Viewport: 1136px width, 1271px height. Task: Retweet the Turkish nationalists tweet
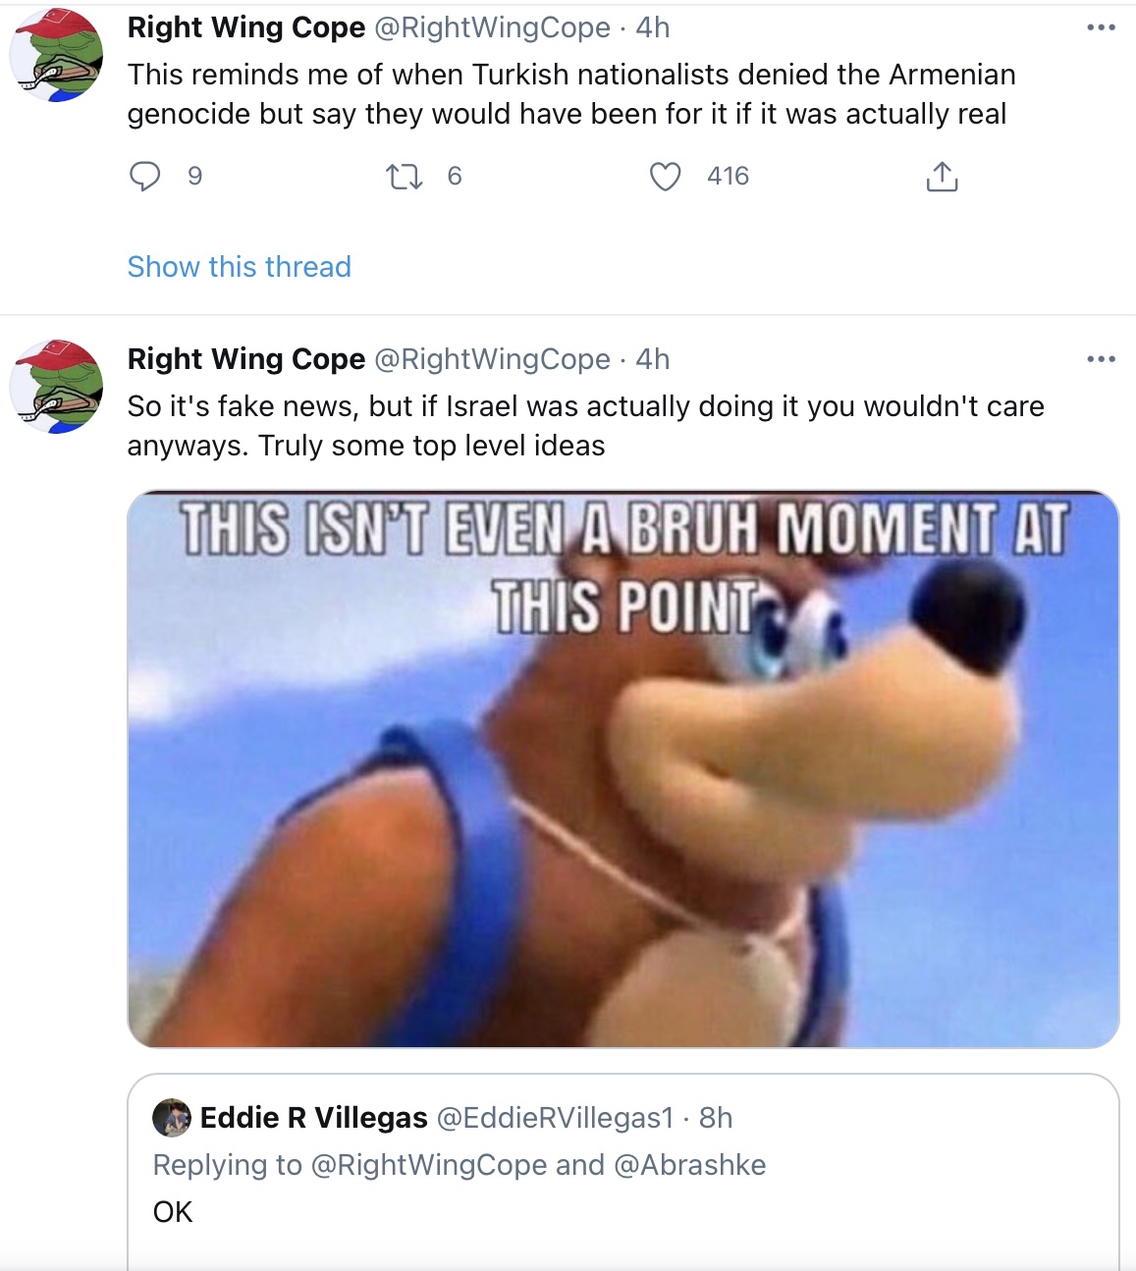pos(404,177)
